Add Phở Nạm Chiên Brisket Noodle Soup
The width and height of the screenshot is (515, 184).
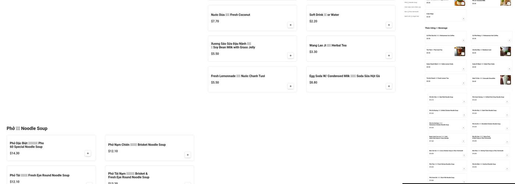click(188, 155)
